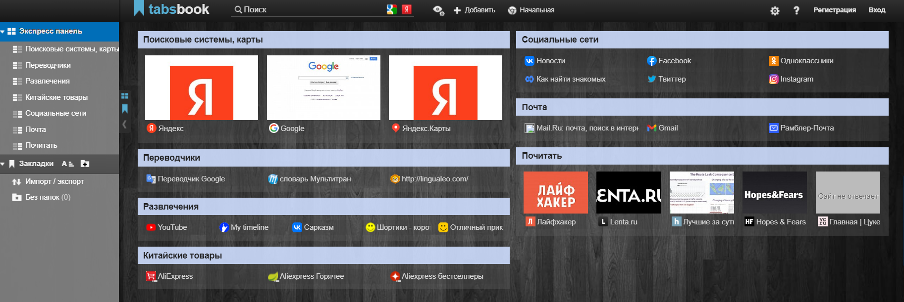Click the Начальная homepage button
The height and width of the screenshot is (302, 904).
[x=531, y=10]
